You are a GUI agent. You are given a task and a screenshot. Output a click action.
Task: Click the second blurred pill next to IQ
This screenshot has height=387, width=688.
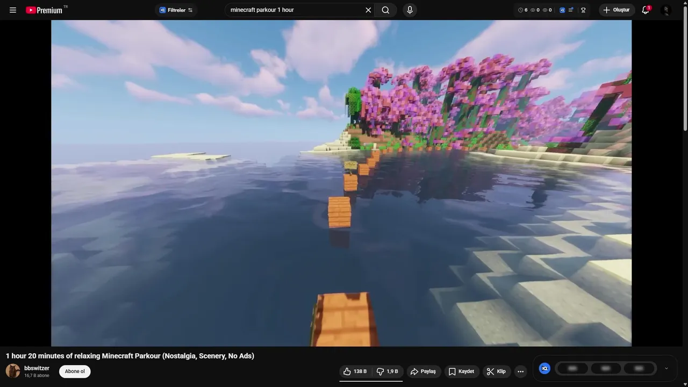coord(606,368)
